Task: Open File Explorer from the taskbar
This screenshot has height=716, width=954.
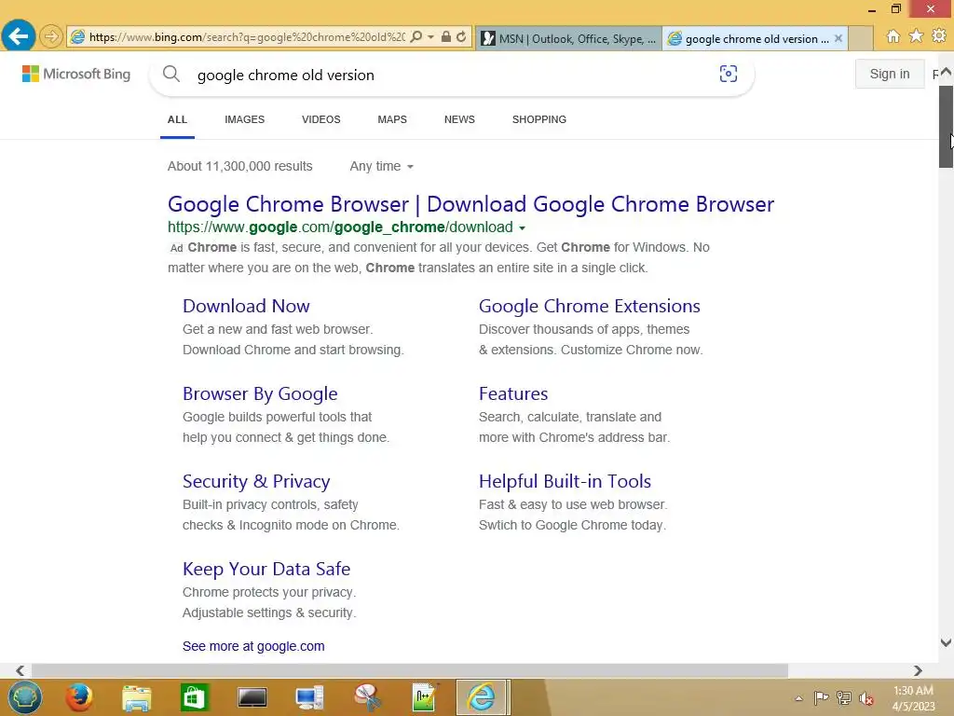Action: (136, 697)
